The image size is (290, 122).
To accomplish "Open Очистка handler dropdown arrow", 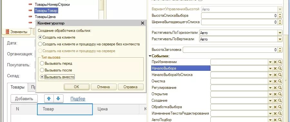I will (x=270, y=81).
